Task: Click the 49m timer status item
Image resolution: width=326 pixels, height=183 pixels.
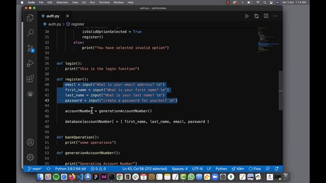Action: [x=238, y=169]
